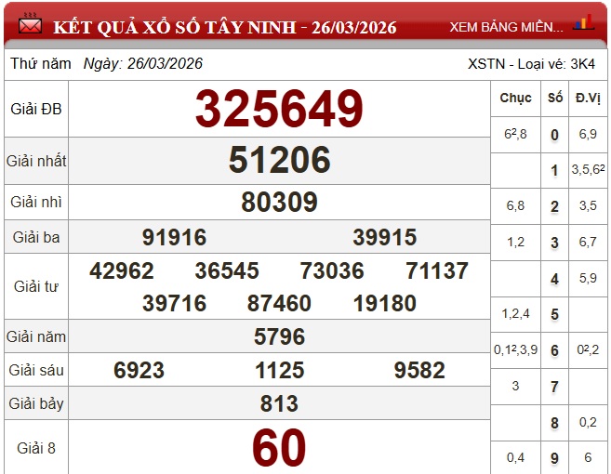Viewport: 611px width, 474px height.
Task: Click the Giải 8 result number 60
Action: pos(279,449)
